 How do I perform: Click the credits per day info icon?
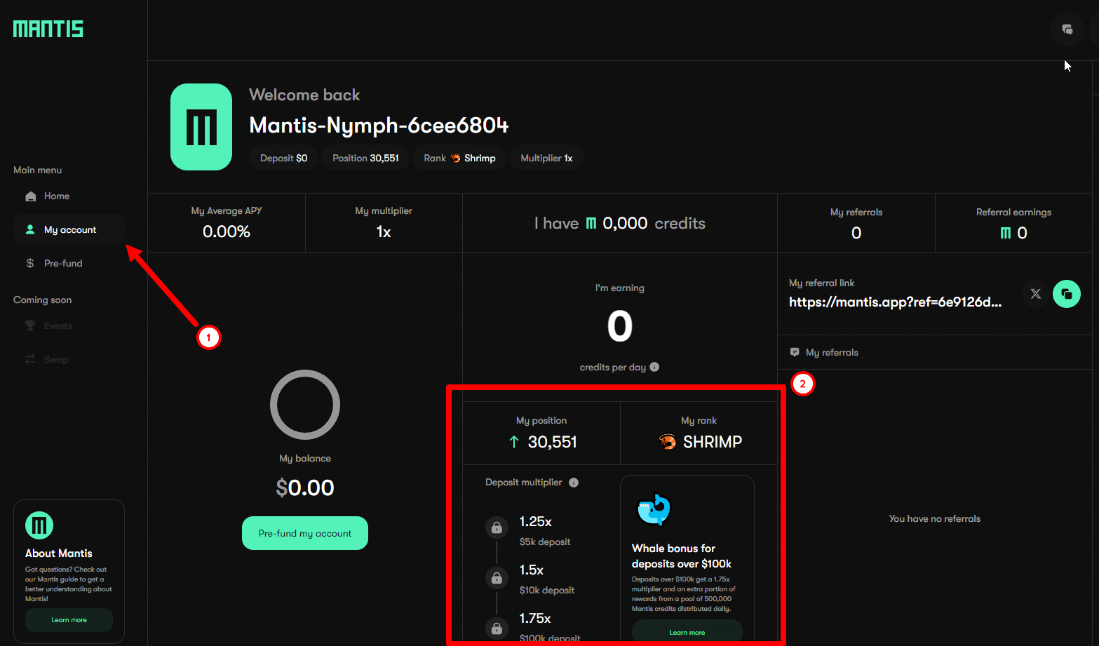click(654, 367)
